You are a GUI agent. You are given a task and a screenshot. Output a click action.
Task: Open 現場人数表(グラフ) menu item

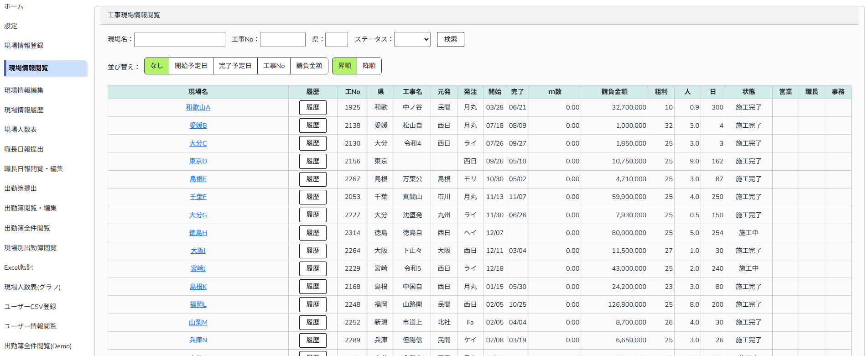click(x=32, y=287)
